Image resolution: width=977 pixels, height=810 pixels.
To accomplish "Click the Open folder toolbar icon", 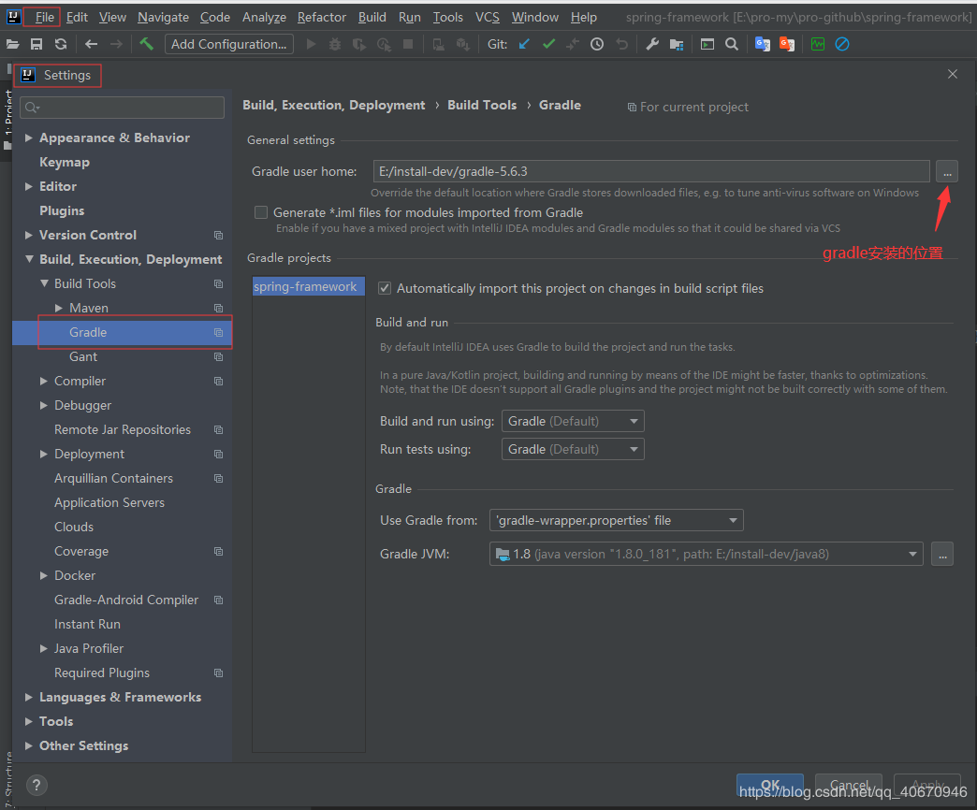I will click(x=12, y=44).
